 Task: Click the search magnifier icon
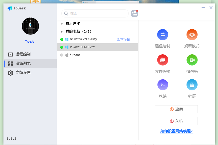tap(66, 13)
